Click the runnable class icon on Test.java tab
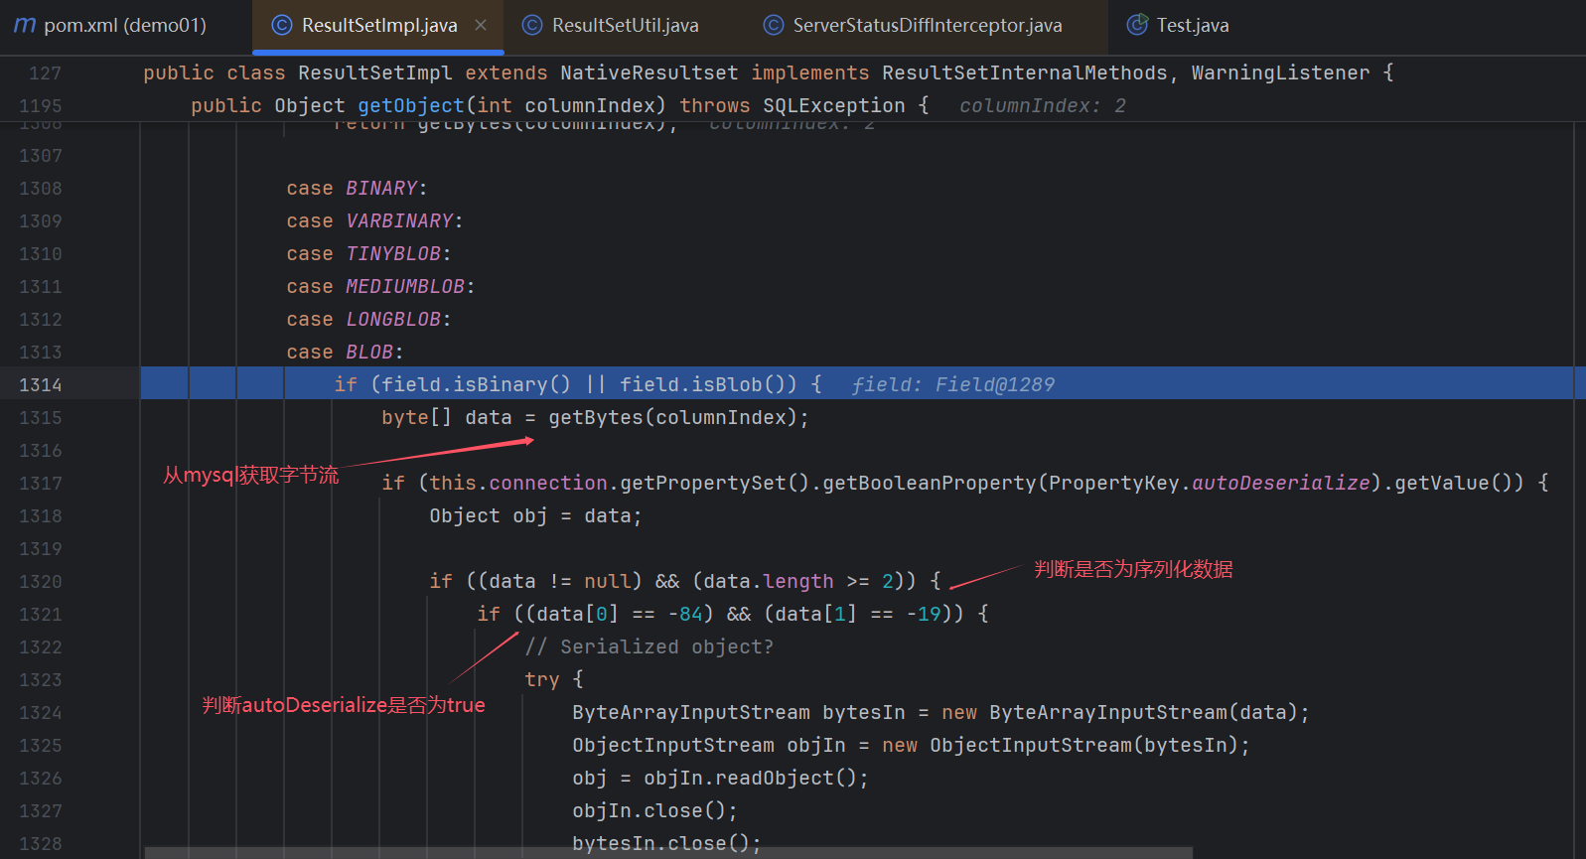The width and height of the screenshot is (1586, 859). tap(1137, 25)
